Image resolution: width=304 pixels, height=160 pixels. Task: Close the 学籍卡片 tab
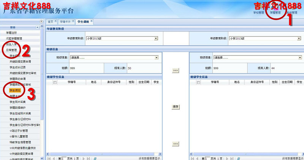73,21
